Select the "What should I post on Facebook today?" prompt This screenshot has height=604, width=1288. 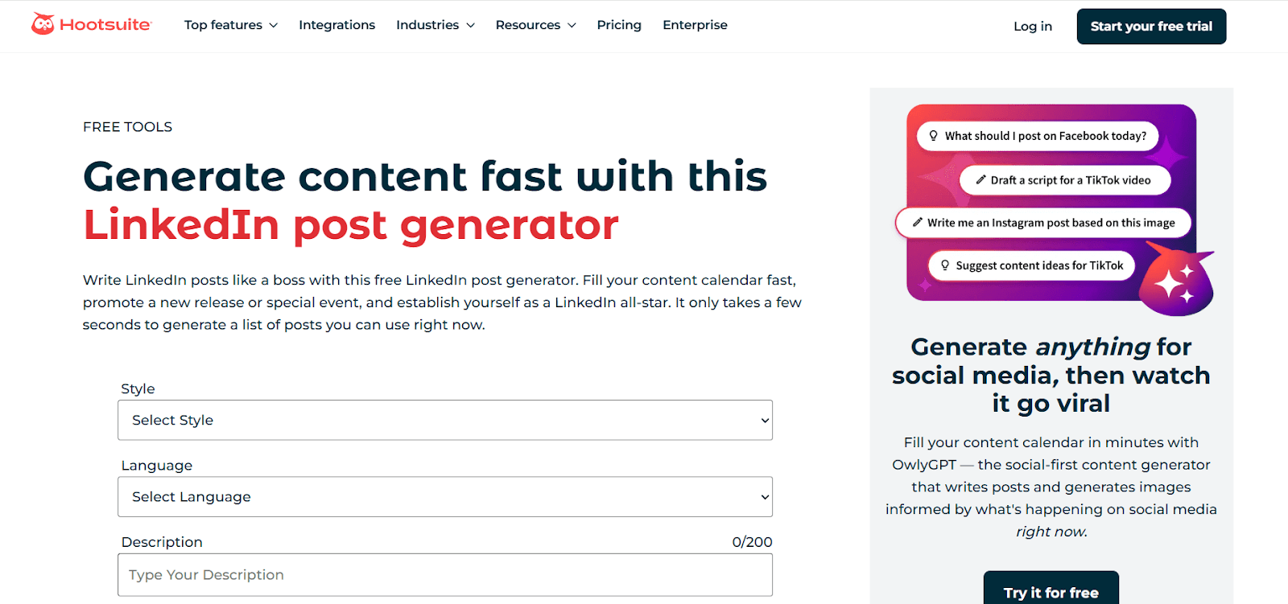(1037, 136)
